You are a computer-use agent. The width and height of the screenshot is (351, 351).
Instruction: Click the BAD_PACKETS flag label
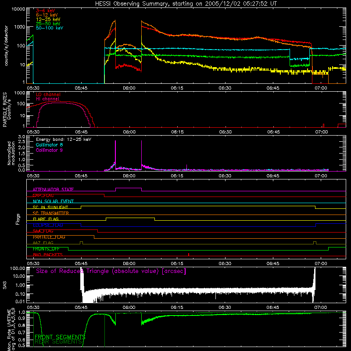tap(48, 254)
